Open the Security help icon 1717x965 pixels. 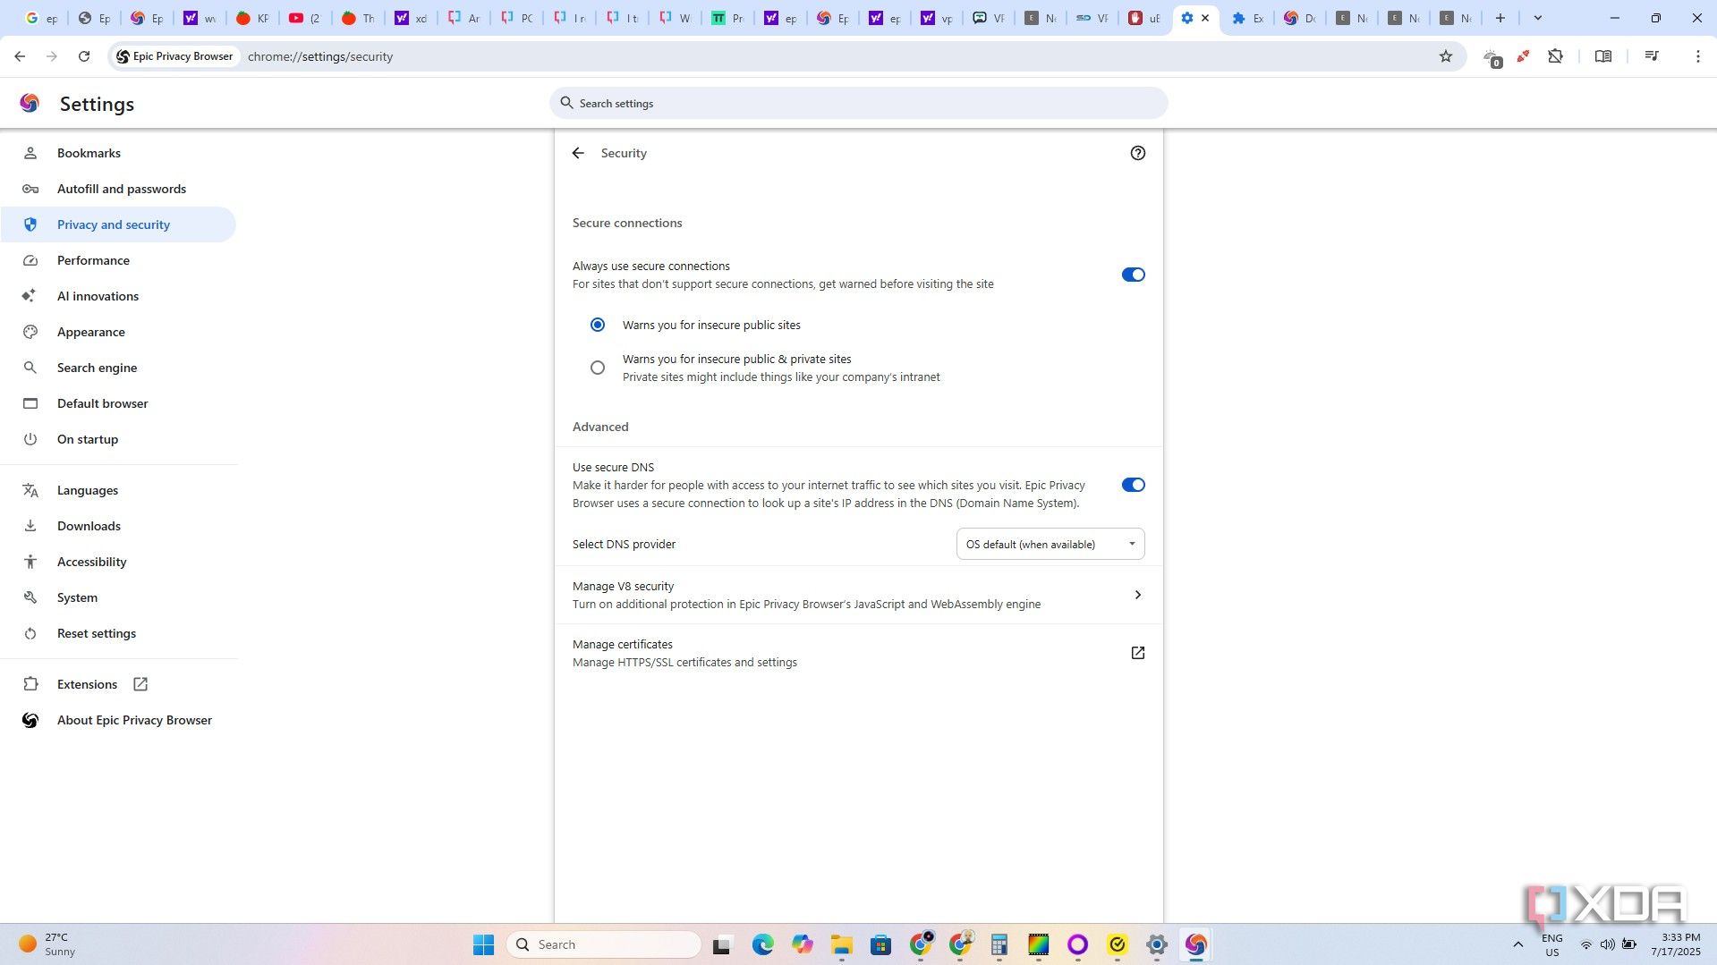coord(1137,153)
